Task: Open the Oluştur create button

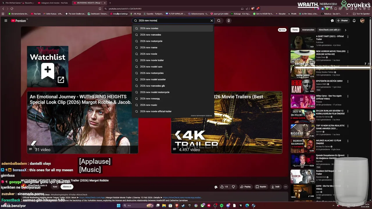Action: (x=343, y=21)
